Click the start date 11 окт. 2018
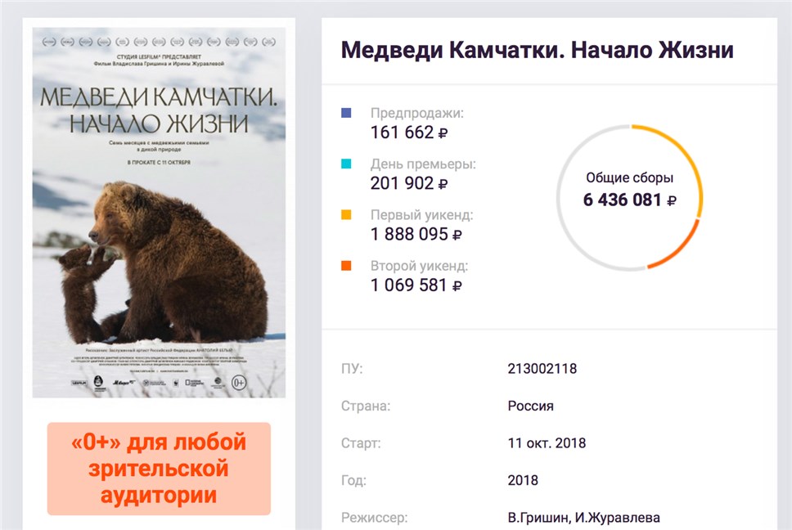Viewport: 792px width, 530px height. pos(547,443)
